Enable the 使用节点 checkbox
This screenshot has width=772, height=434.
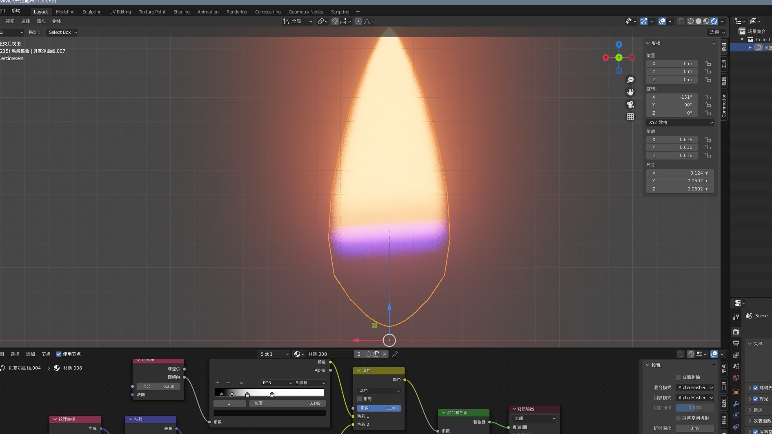pos(59,354)
